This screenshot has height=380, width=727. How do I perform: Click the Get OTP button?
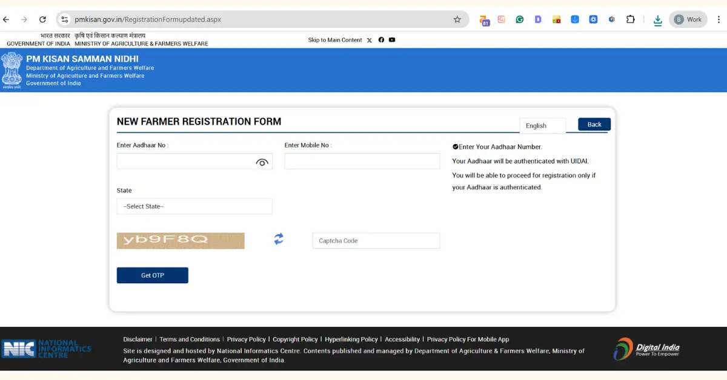[x=153, y=275]
